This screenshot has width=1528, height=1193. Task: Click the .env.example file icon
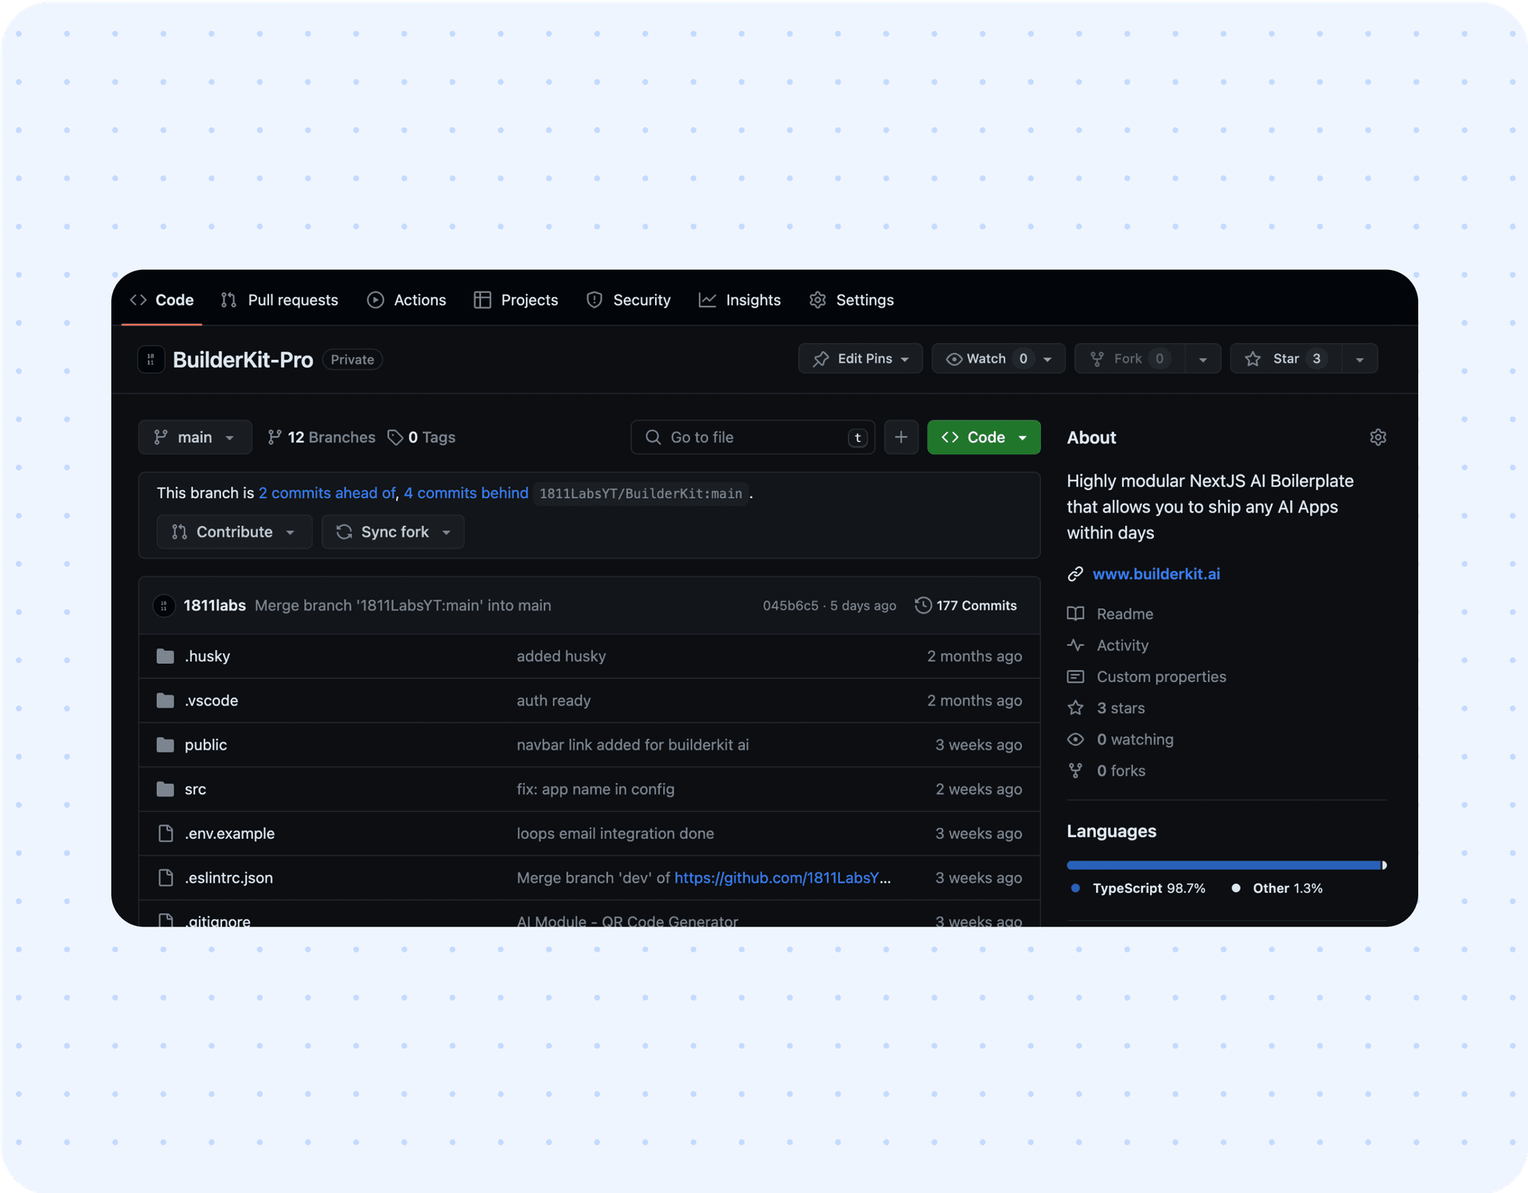(166, 833)
